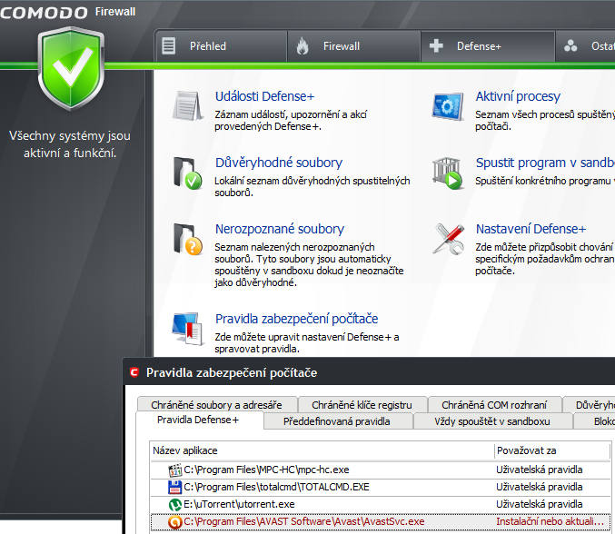Screen dimensions: 615x534
Task: Open the Chráněná COM rozhraní tab
Action: [494, 405]
